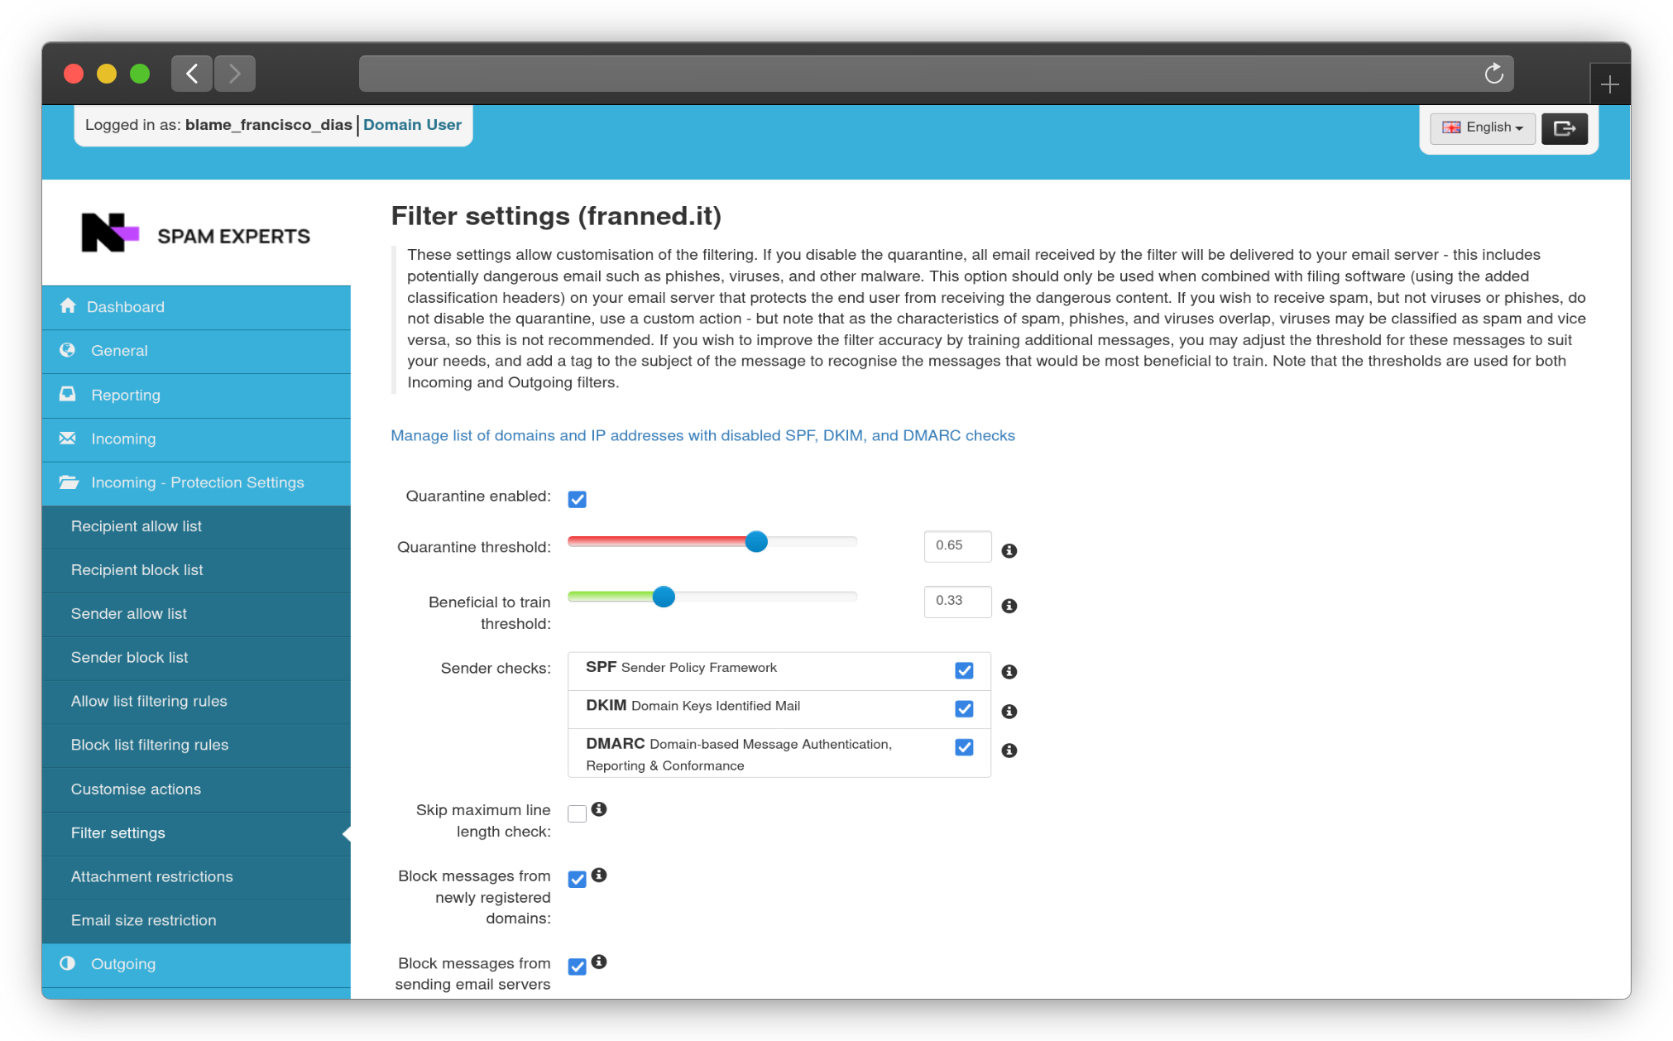Click the browser reload icon
The height and width of the screenshot is (1041, 1673).
[1493, 74]
